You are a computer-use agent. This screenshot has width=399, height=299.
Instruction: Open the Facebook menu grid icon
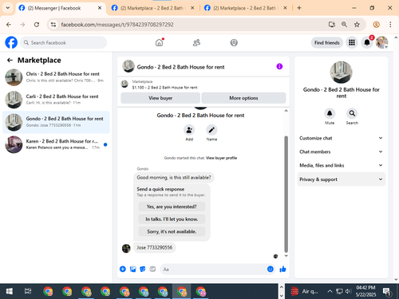click(352, 42)
